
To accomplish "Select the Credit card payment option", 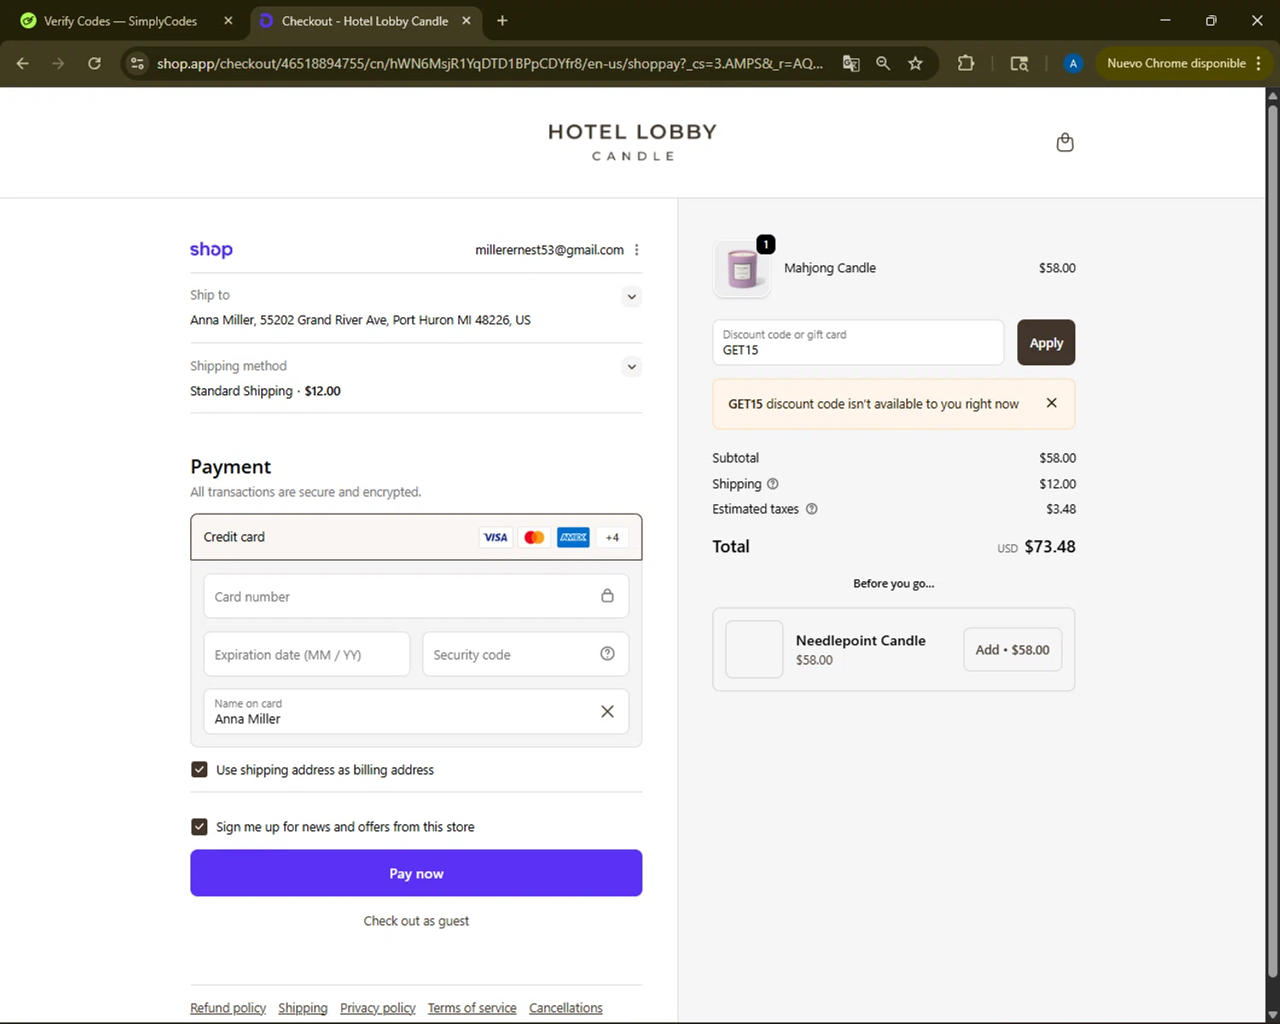I will (416, 537).
